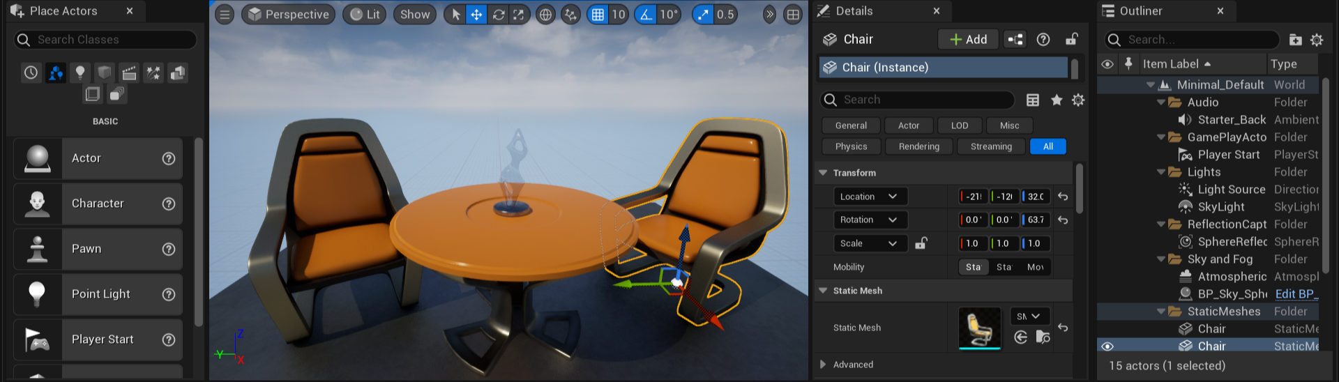1339x382 pixels.
Task: Toggle scale snapping
Action: coord(703,15)
